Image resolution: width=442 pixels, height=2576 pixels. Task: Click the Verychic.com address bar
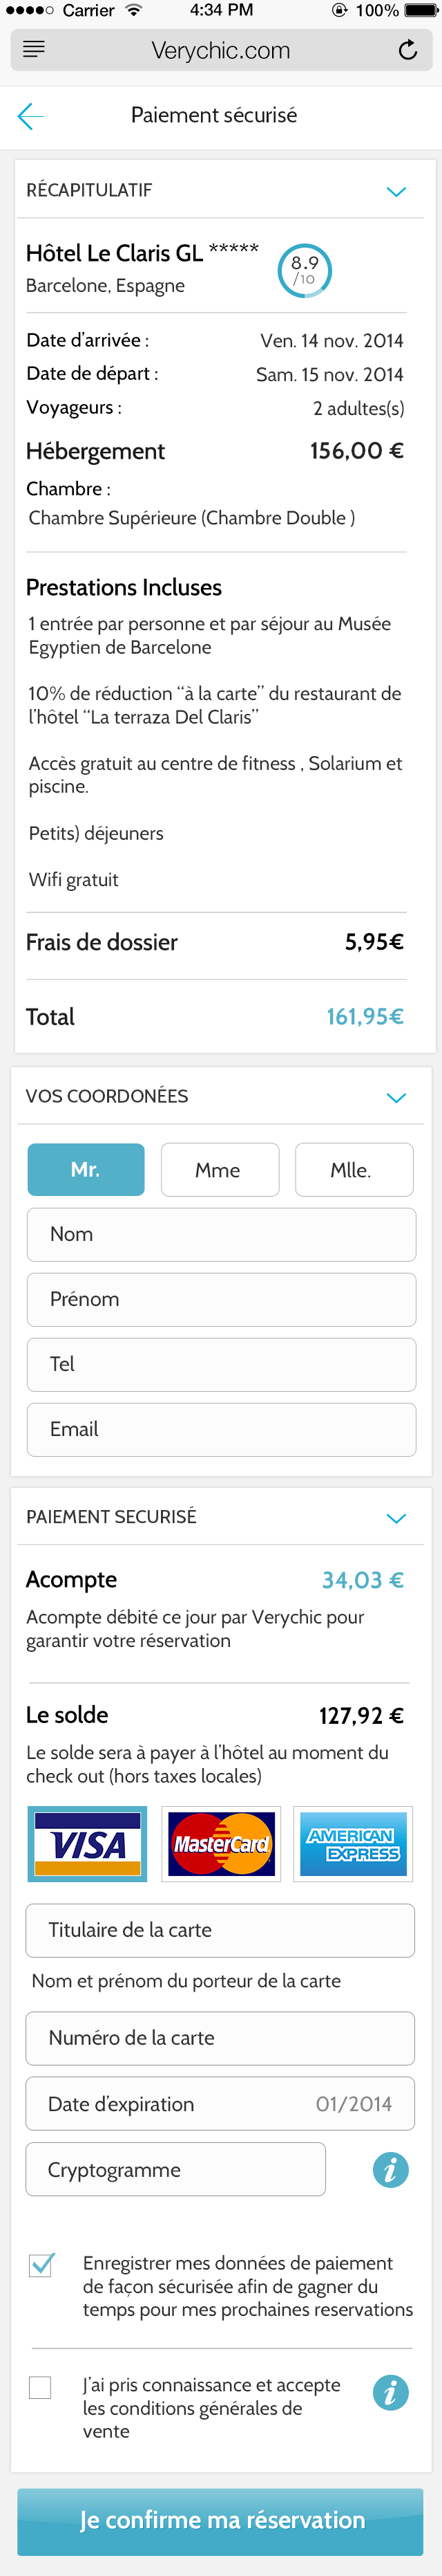pos(220,50)
